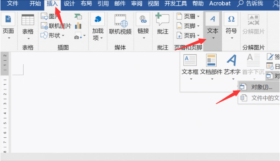Insert a 文本框 (Text Box)
The width and height of the screenshot is (280, 161).
[190, 67]
